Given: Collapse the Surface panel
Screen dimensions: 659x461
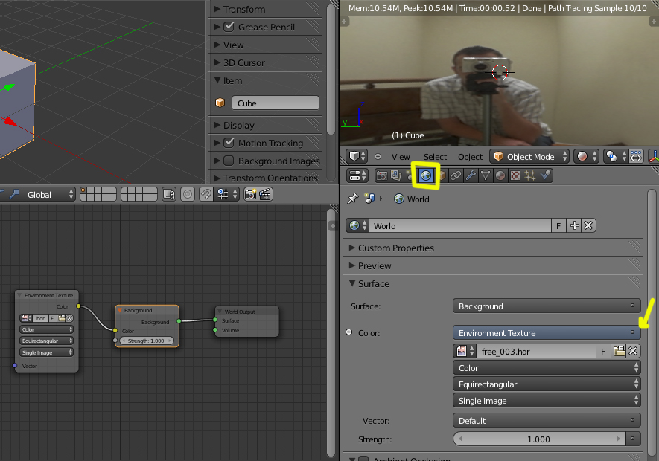Looking at the screenshot, I should point(494,283).
